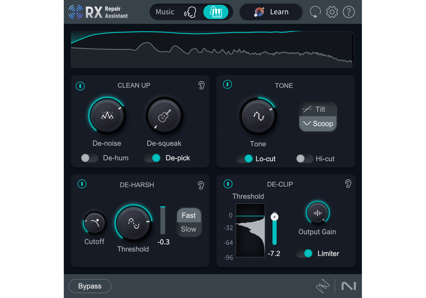Click the -7.2 threshold value
Screen dimensions: 426x298
coord(274,254)
